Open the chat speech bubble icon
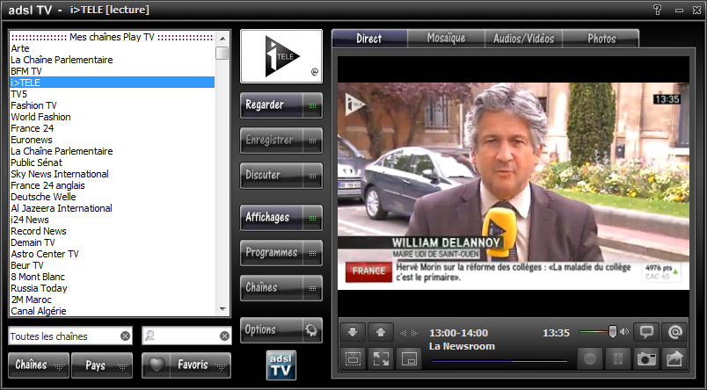Viewport: 707px width, 390px height. pyautogui.click(x=646, y=332)
